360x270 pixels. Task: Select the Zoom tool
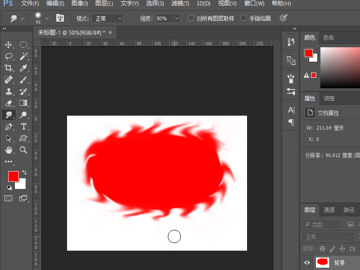(23, 150)
